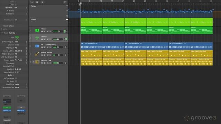Viewport: 221px width, 124px height.
Task: Click the Punchy Bottom bass guitar icon
Action: click(x=37, y=54)
